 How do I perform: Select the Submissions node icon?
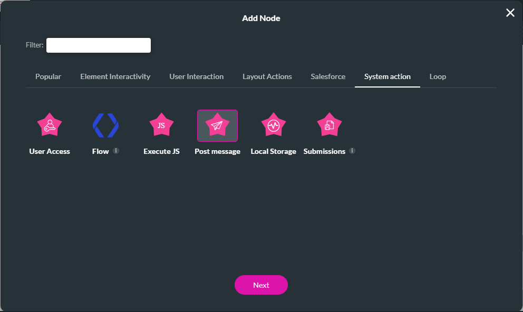329,125
